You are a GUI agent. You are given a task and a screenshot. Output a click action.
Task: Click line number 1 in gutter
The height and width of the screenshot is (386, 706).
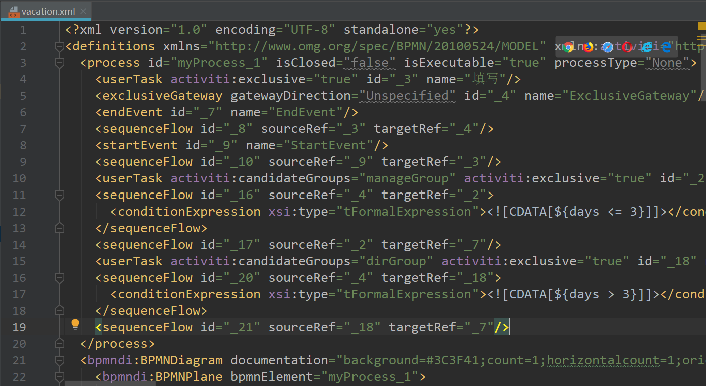click(23, 30)
